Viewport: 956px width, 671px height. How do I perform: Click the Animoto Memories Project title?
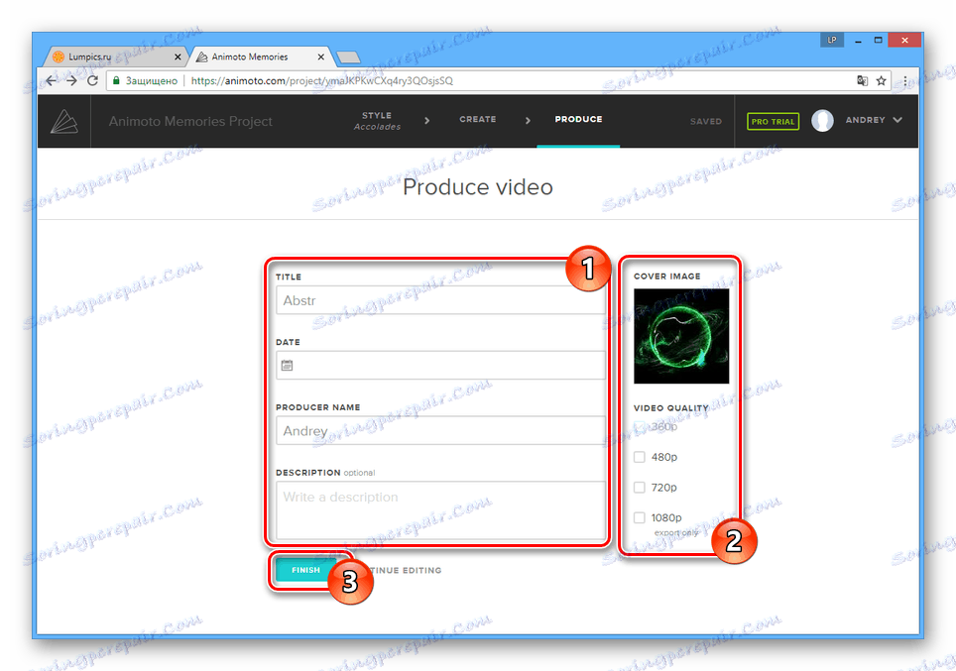coord(190,121)
